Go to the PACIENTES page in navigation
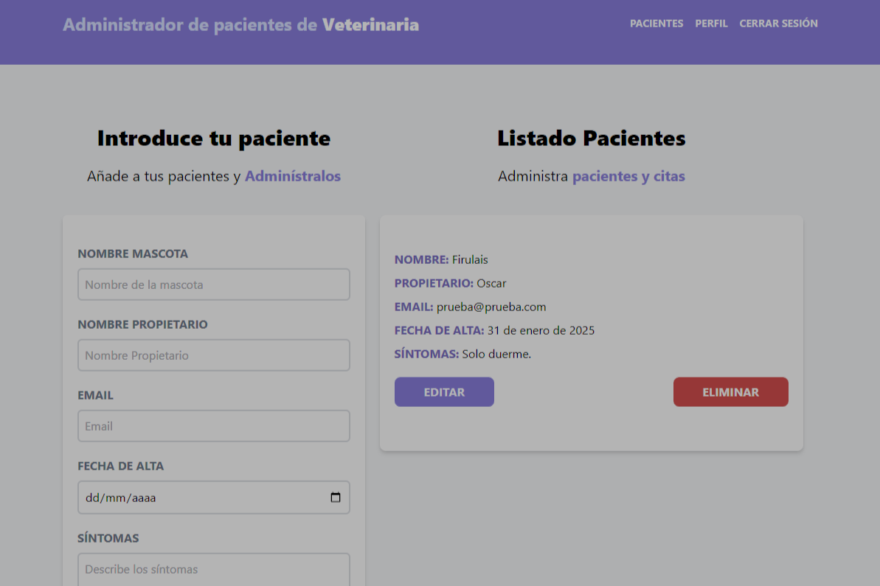The width and height of the screenshot is (880, 586). coord(656,24)
